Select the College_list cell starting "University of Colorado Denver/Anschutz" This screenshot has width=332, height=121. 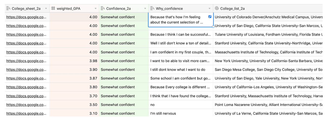[268, 17]
